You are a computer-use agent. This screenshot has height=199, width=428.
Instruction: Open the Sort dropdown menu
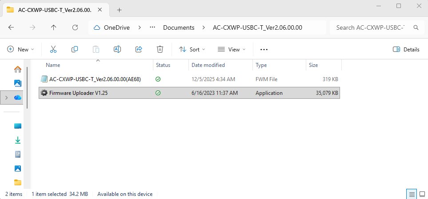pos(192,49)
